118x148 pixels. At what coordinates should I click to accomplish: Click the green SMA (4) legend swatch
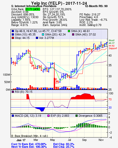69,31
